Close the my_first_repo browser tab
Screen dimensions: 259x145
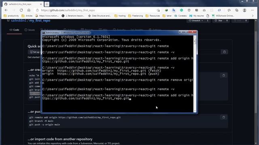click(41, 4)
